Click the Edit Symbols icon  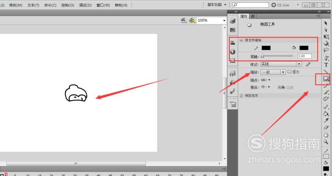tap(192, 20)
